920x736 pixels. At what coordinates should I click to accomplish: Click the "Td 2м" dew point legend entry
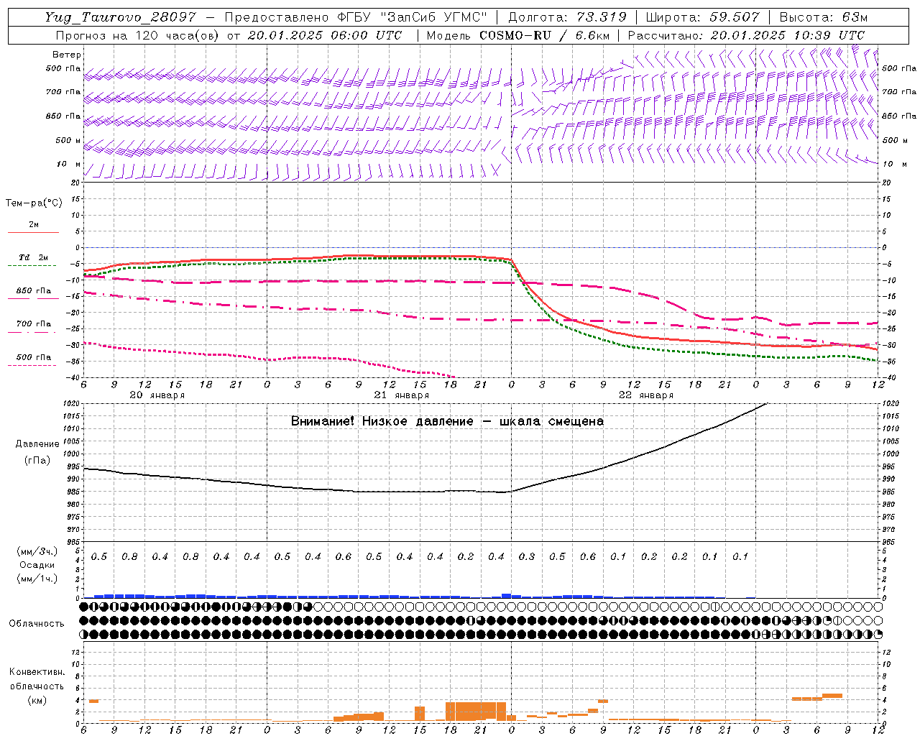click(x=33, y=257)
